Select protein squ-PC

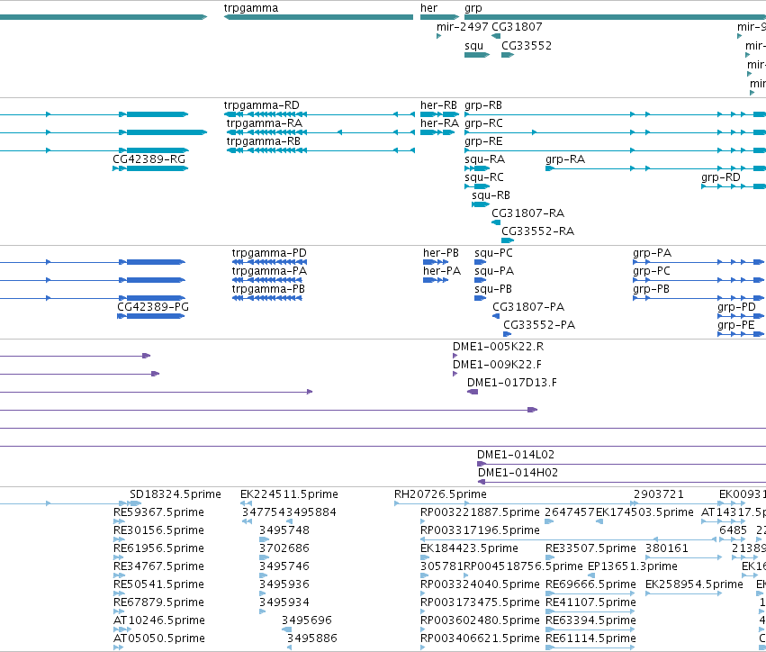pos(493,254)
